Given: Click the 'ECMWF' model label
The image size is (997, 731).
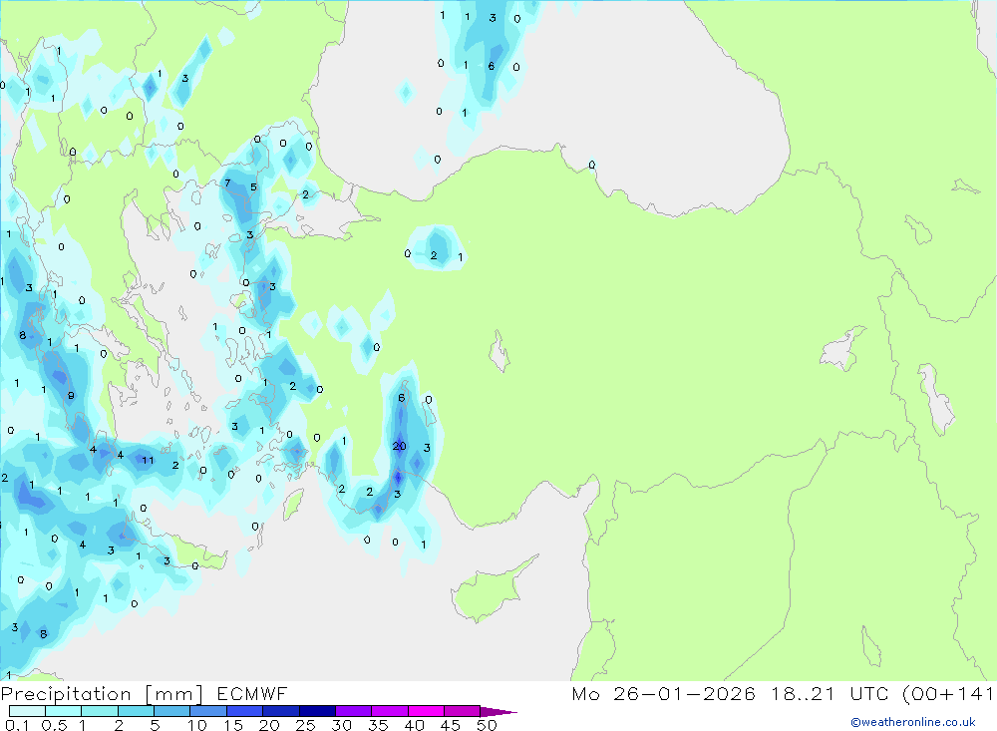Looking at the screenshot, I should coord(252,693).
